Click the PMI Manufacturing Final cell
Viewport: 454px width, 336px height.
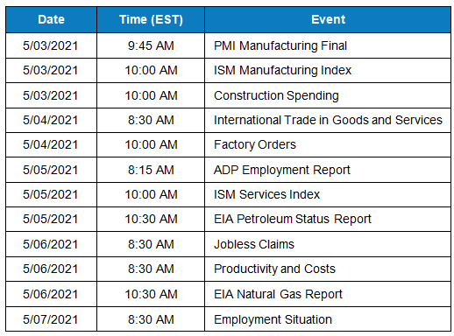tap(328, 45)
